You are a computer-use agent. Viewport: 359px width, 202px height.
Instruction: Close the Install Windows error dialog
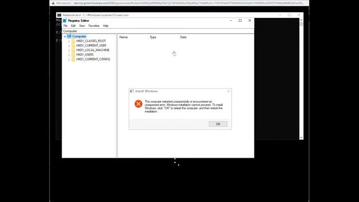pos(228,91)
